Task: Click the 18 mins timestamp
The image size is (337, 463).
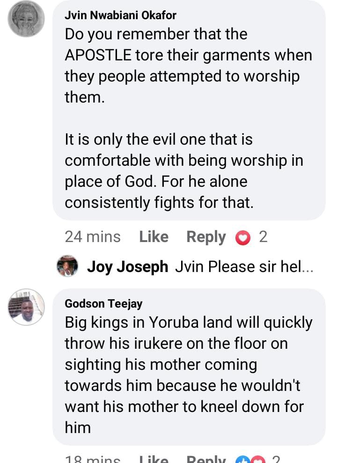Action: click(93, 460)
